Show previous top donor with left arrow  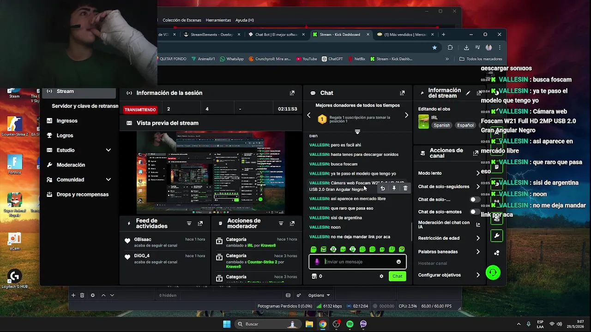[x=309, y=115]
